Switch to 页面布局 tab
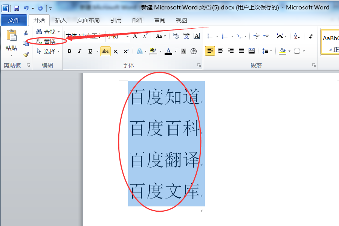339x226 pixels. point(89,20)
